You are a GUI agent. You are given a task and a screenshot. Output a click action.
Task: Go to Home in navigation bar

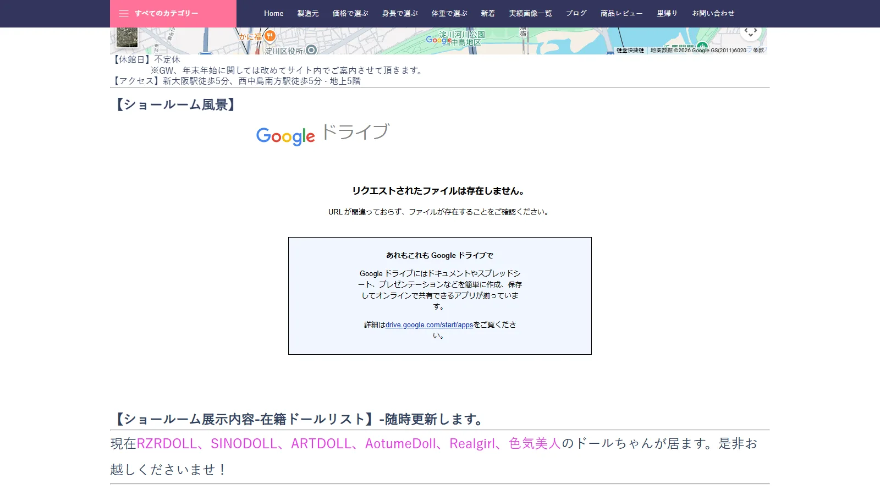point(273,14)
